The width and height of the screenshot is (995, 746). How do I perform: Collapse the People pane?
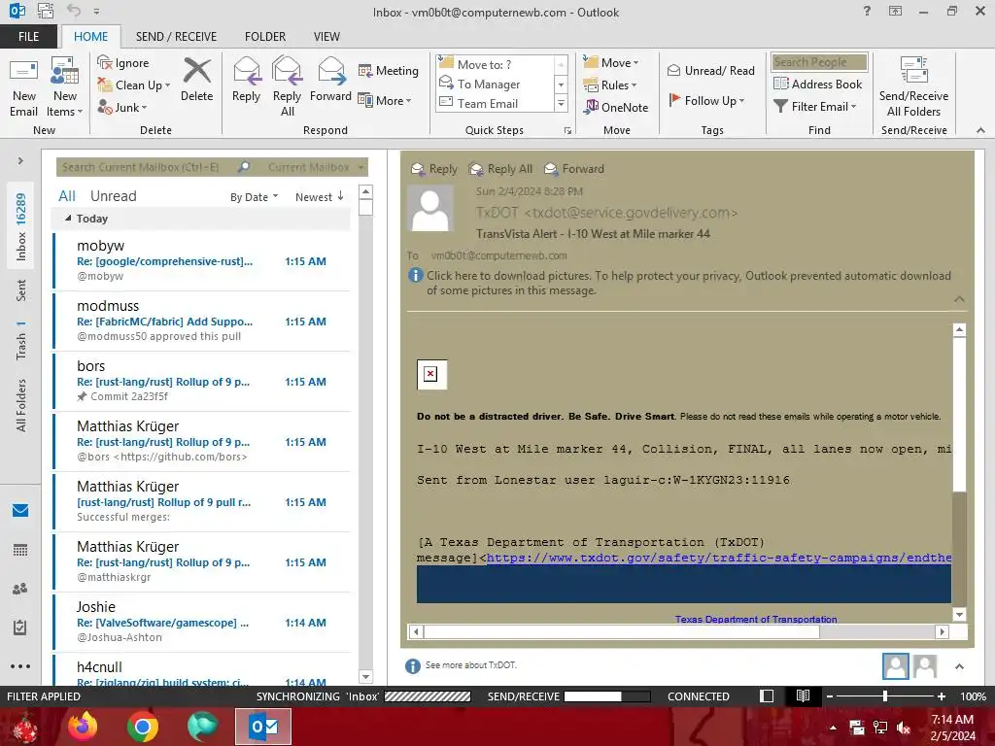click(x=959, y=666)
